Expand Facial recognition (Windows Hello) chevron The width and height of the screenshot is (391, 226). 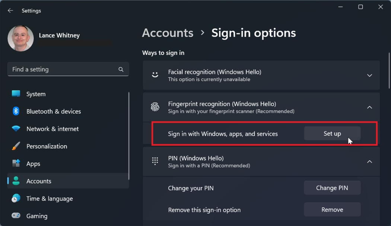click(369, 75)
